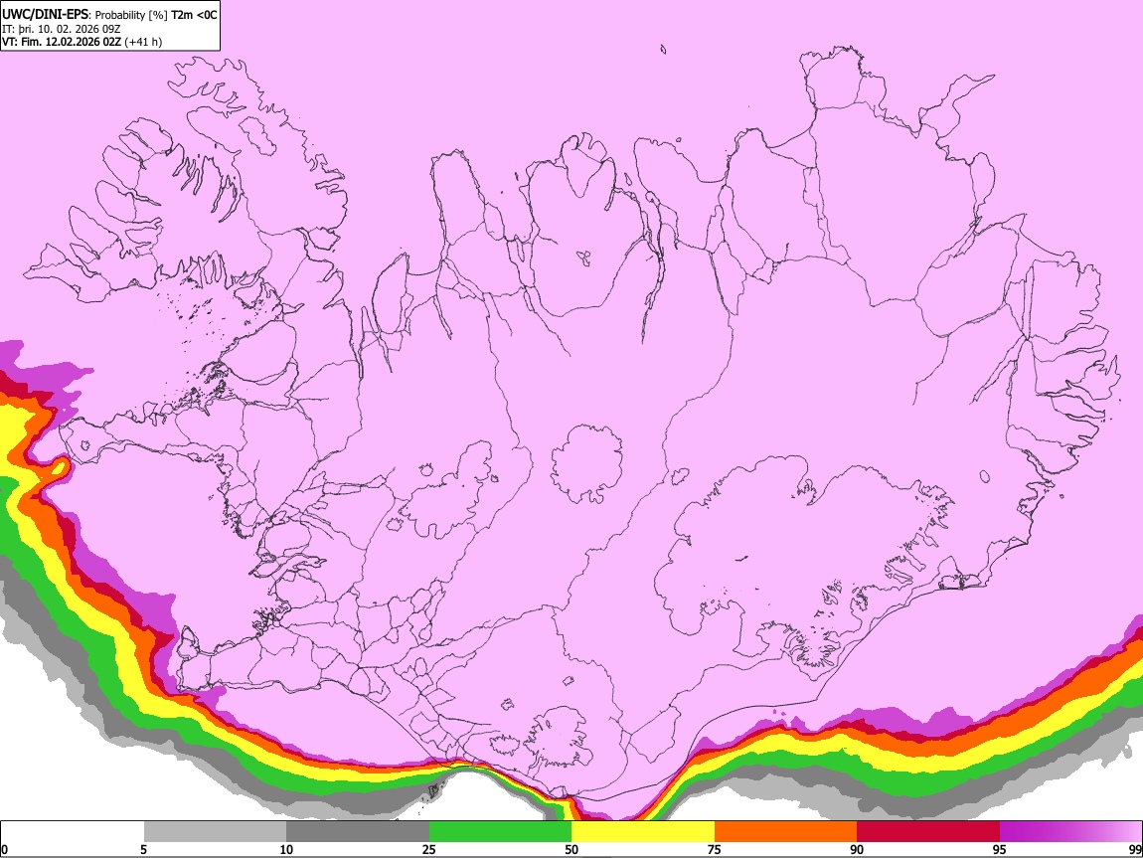This screenshot has width=1143, height=858.
Task: Click the red 90–95% legend swatch
Action: (x=928, y=832)
